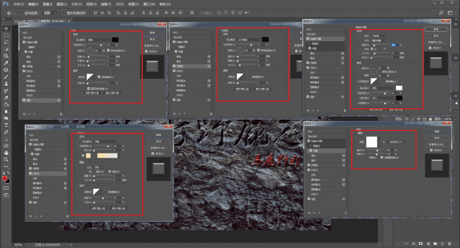The width and height of the screenshot is (460, 248).
Task: Enable the 显示变换控件 checkbox
Action: point(63,13)
